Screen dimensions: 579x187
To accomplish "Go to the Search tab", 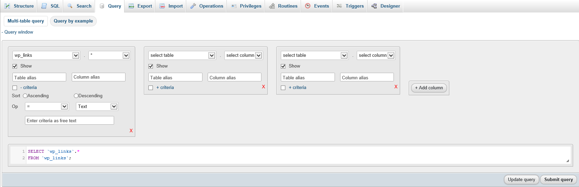I will click(79, 6).
